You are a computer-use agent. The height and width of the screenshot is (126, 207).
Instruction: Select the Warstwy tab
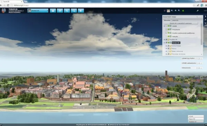[167, 20]
